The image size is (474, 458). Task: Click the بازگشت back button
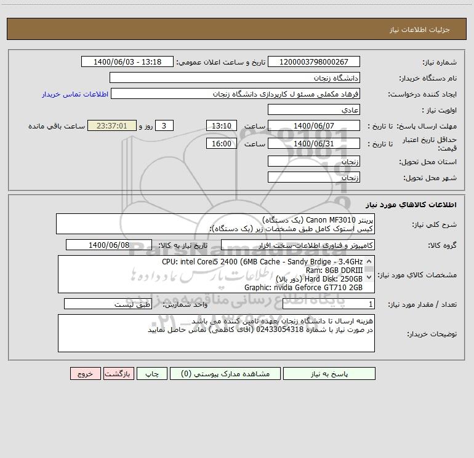(x=118, y=374)
